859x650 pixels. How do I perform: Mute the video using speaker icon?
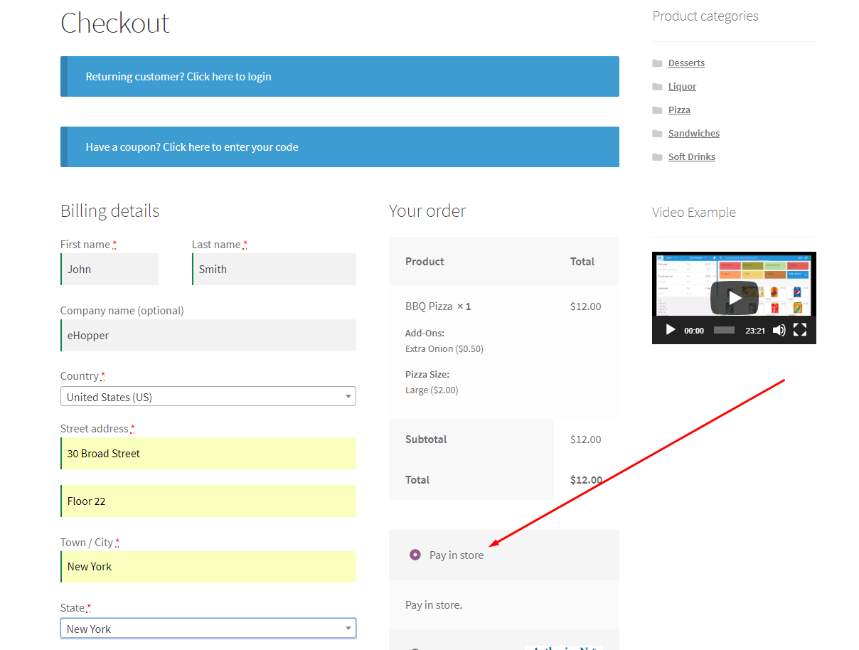779,330
